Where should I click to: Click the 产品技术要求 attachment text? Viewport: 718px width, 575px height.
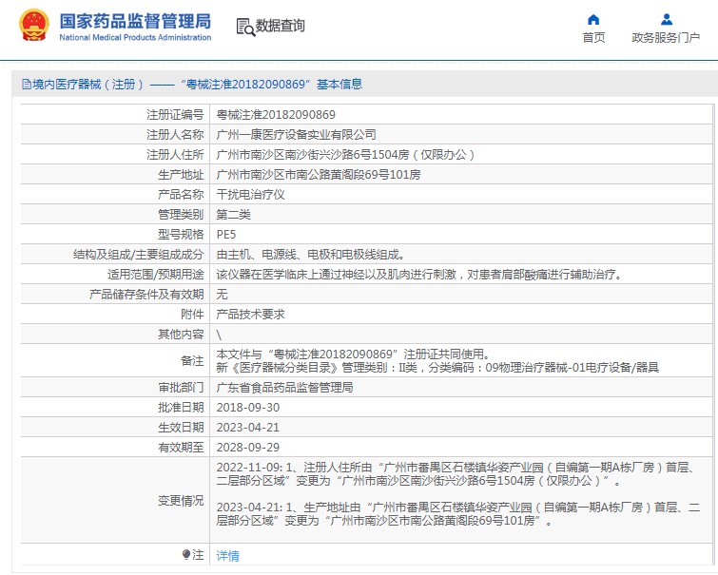click(250, 314)
